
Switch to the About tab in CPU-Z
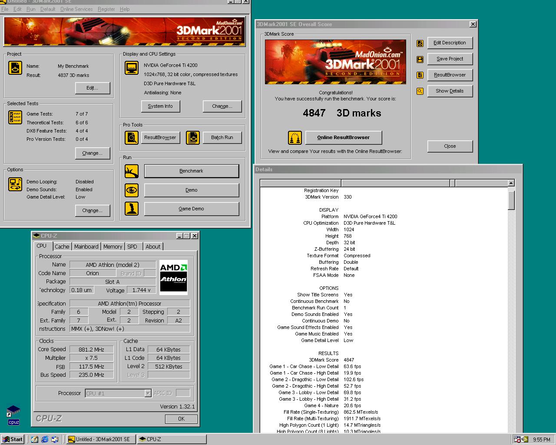tap(153, 247)
